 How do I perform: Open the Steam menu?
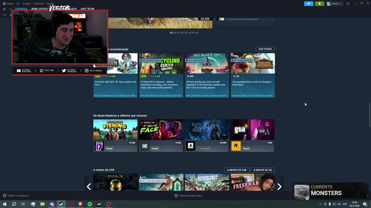coord(8,3)
